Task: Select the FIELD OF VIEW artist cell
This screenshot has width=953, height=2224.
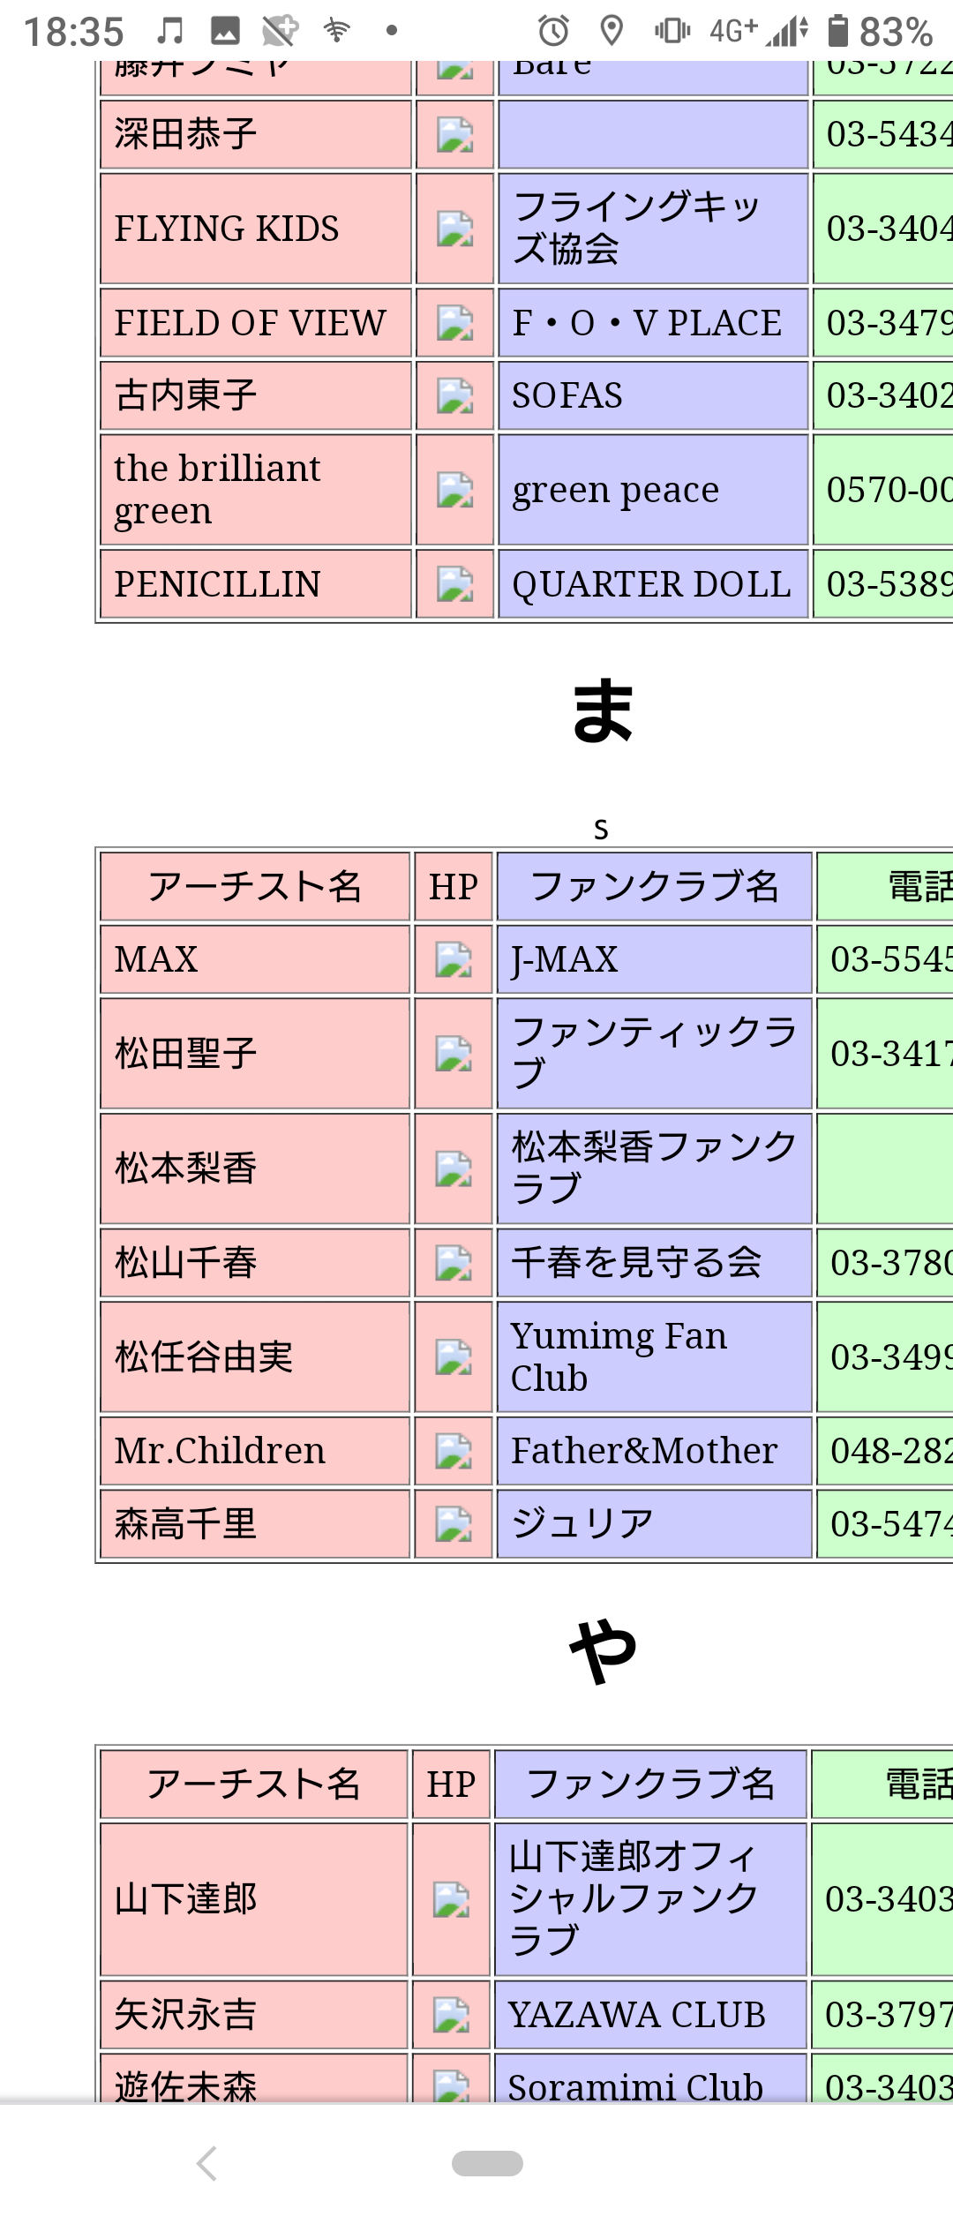Action: [256, 323]
